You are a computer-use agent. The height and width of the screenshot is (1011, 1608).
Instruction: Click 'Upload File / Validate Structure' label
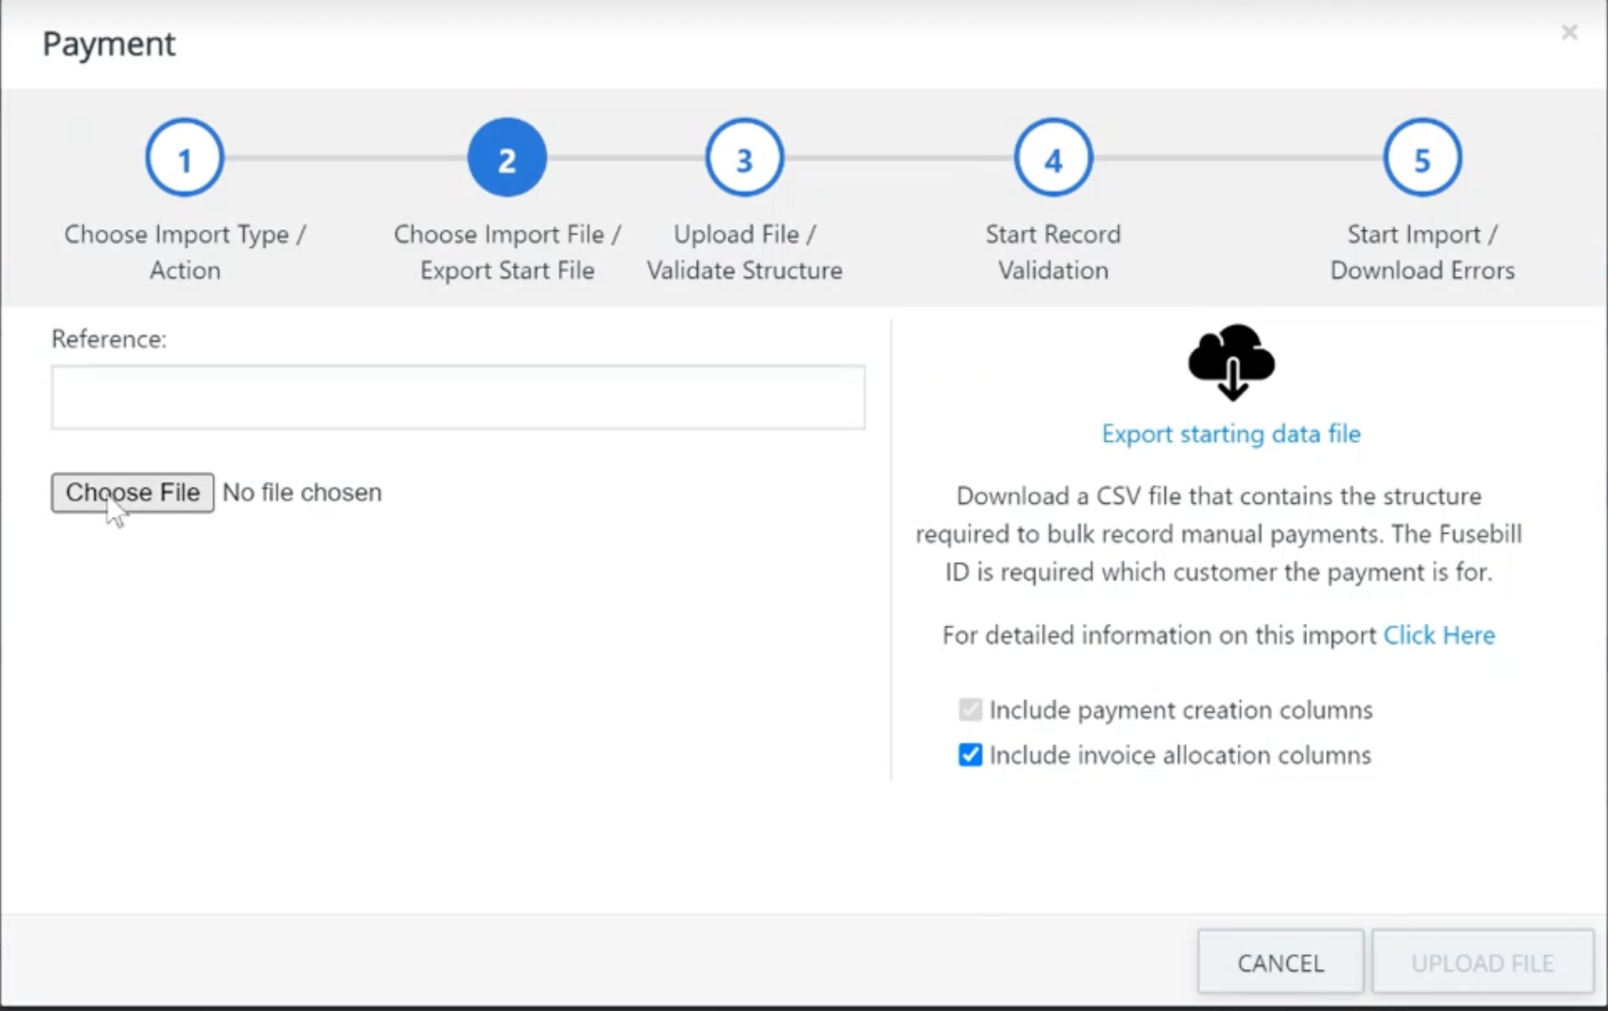point(744,252)
